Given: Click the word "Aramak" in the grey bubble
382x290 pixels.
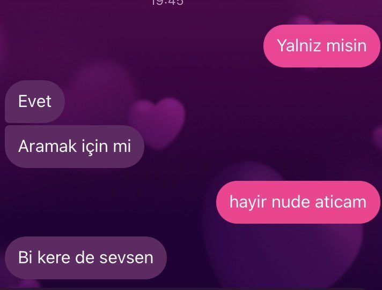Looking at the screenshot, I should pyautogui.click(x=47, y=146).
